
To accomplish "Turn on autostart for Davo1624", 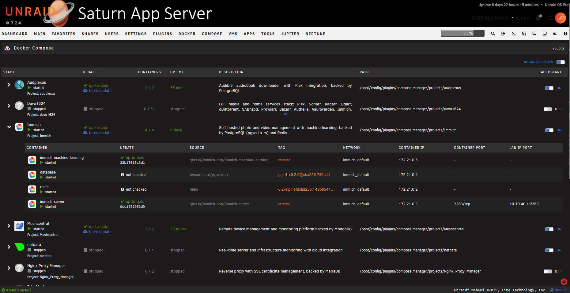I will (x=548, y=109).
